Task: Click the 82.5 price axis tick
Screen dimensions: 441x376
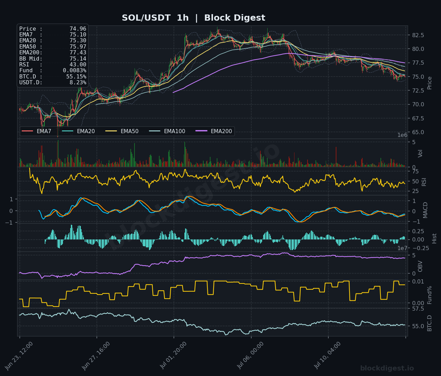Action: (x=418, y=35)
